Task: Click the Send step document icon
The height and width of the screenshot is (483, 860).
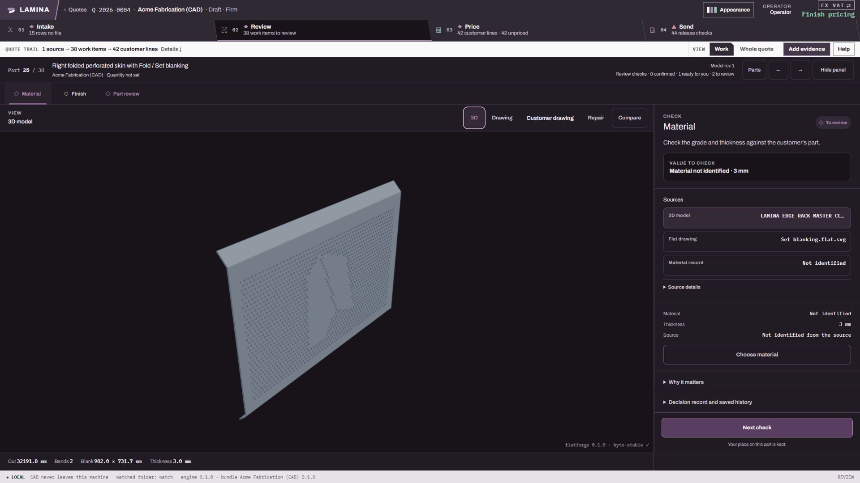Action: [652, 30]
